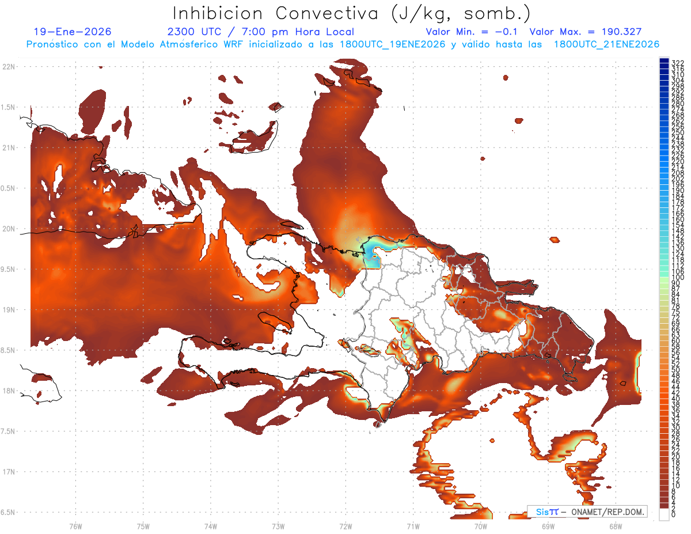Click the '76W' longitude label
The width and height of the screenshot is (691, 534).
tap(75, 526)
